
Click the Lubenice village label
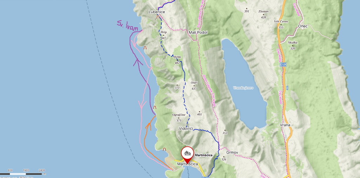click(157, 12)
